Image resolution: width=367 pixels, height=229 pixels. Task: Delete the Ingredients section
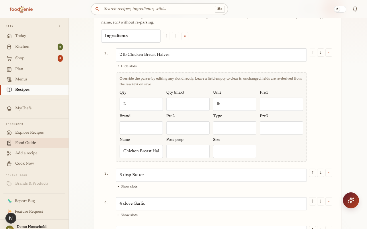click(185, 36)
